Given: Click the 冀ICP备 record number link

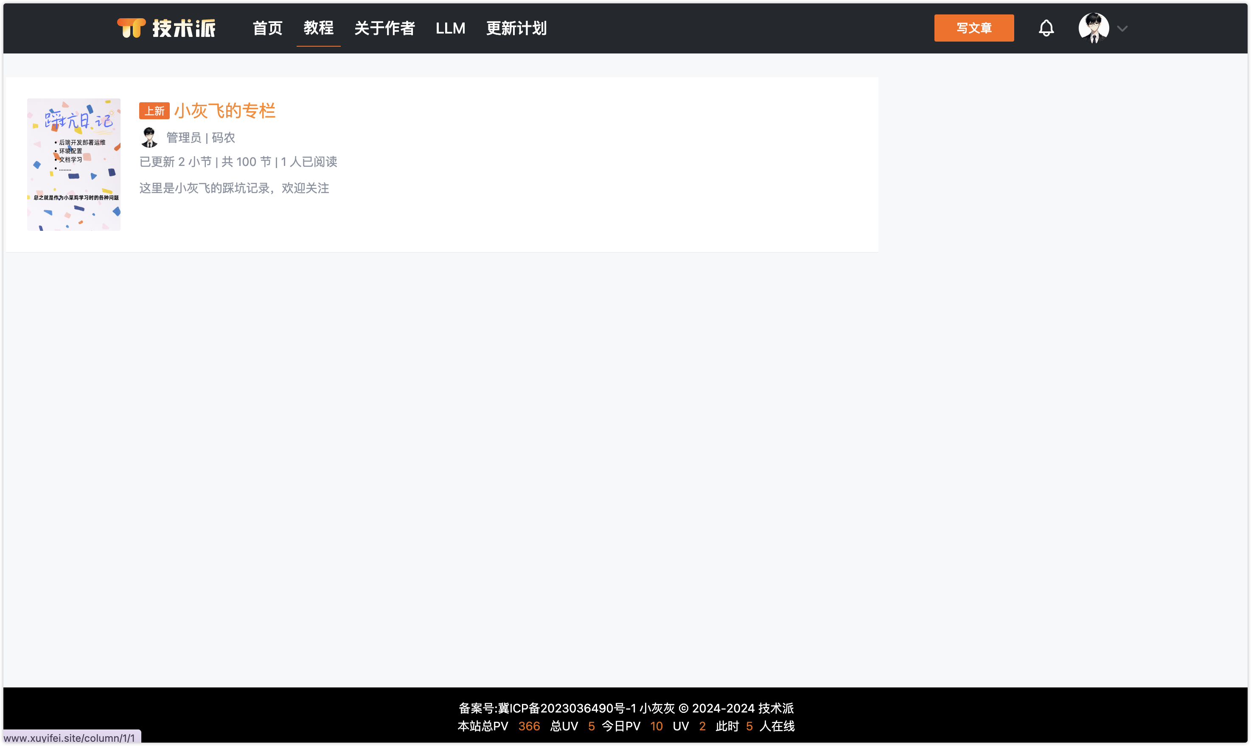Looking at the screenshot, I should pyautogui.click(x=567, y=708).
